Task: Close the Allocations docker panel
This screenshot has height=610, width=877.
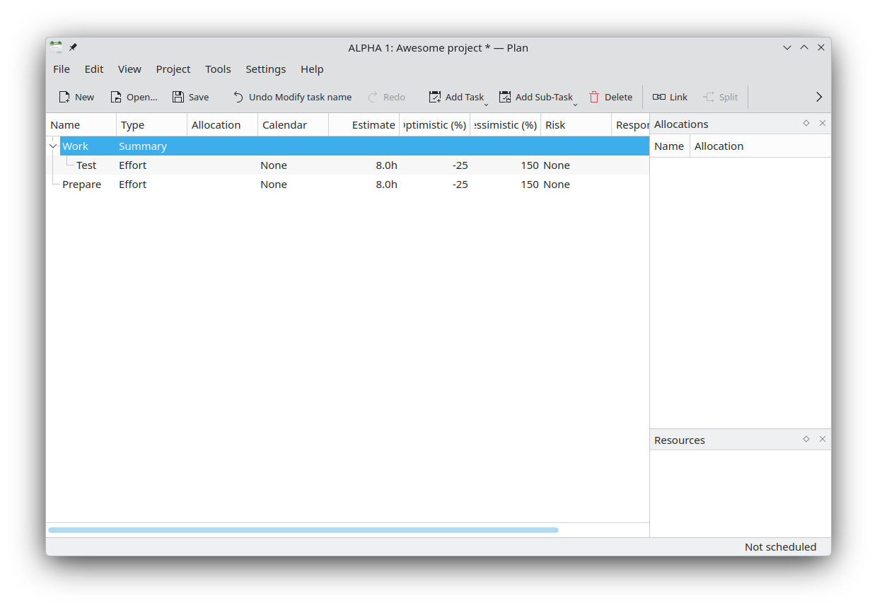Action: tap(823, 123)
